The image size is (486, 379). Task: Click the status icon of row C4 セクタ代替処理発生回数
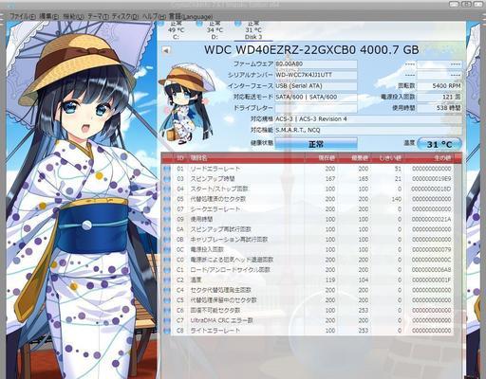(x=167, y=290)
